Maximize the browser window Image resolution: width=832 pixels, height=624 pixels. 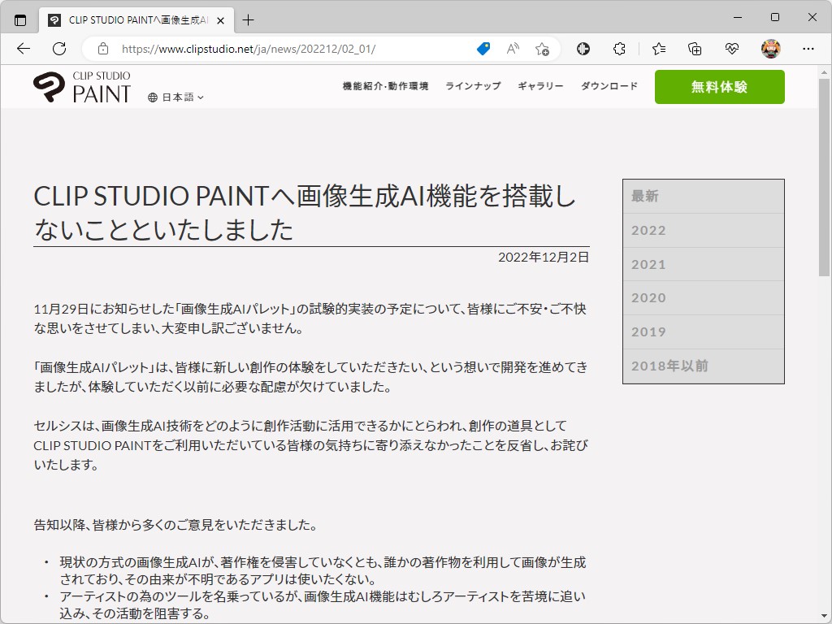(774, 18)
